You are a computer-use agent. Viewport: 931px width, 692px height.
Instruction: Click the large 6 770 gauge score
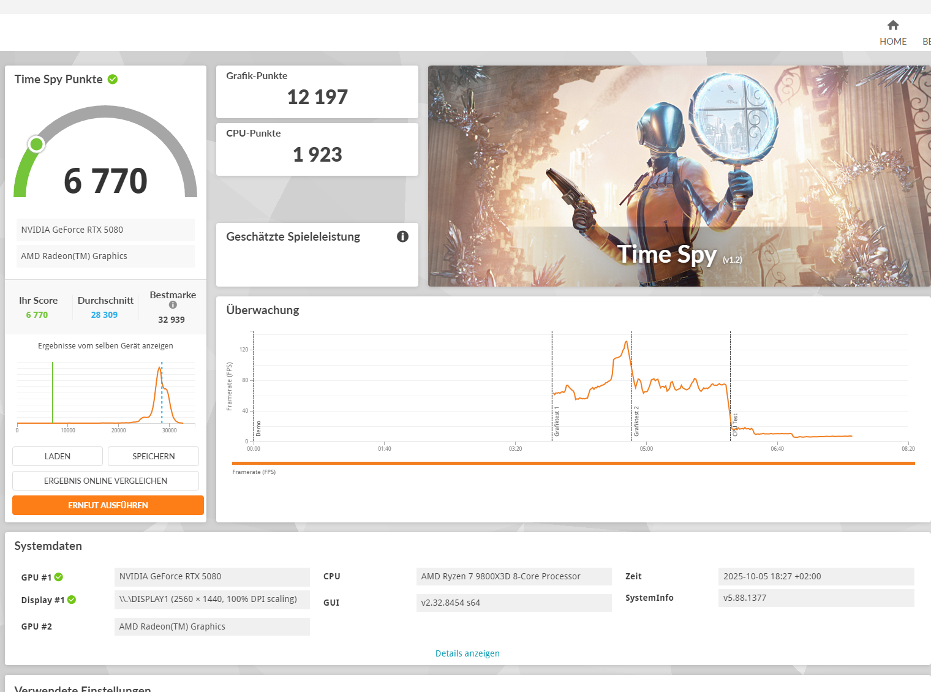(105, 181)
